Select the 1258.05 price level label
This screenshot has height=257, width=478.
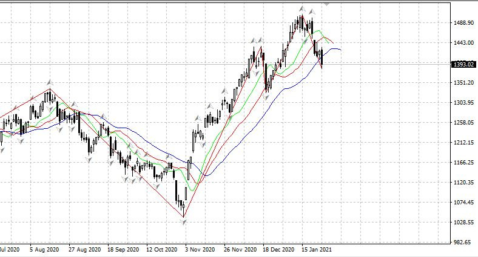tap(463, 123)
